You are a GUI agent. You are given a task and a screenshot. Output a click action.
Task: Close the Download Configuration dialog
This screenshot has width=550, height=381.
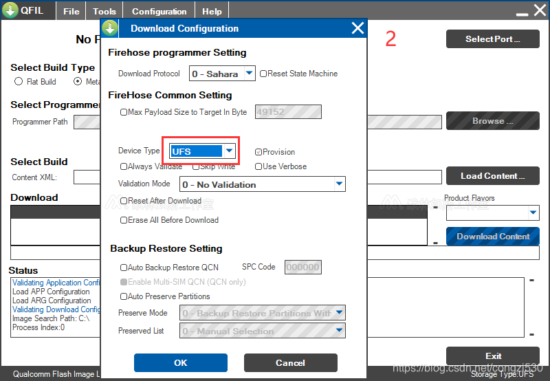tap(357, 28)
